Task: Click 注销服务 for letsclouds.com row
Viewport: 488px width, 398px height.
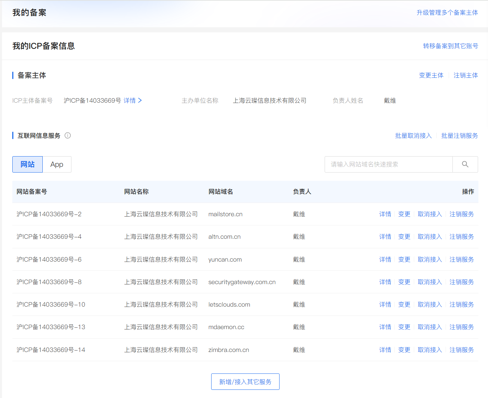Action: pyautogui.click(x=462, y=305)
